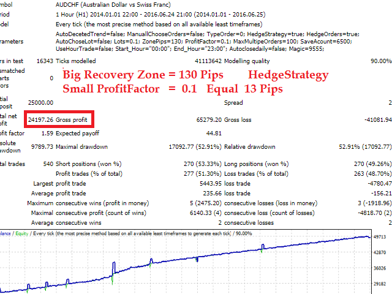Click 'Short positions (won %)' label

point(88,164)
